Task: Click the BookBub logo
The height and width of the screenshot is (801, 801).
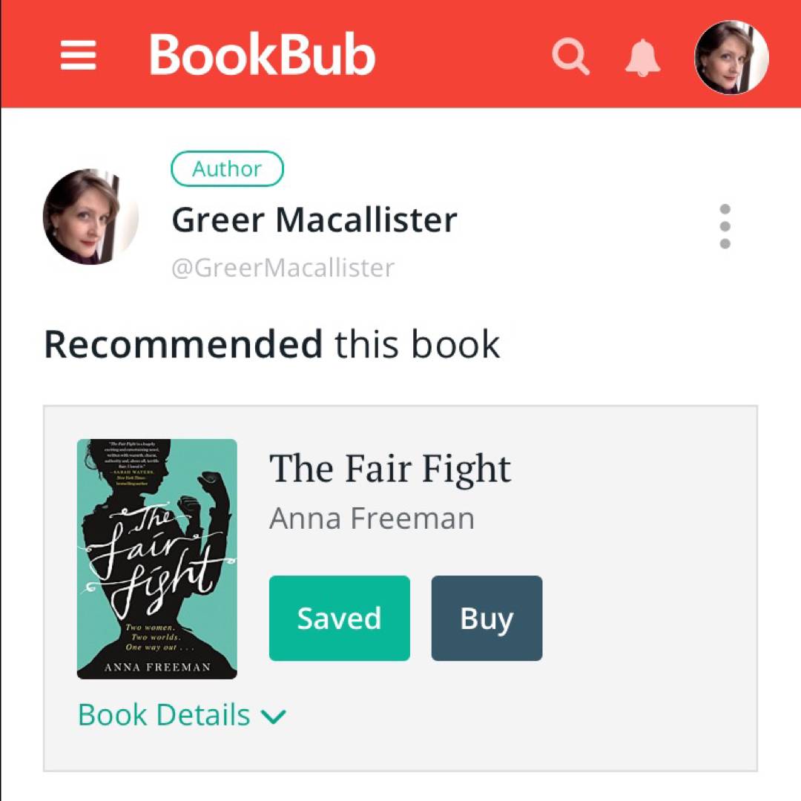Action: (x=262, y=55)
